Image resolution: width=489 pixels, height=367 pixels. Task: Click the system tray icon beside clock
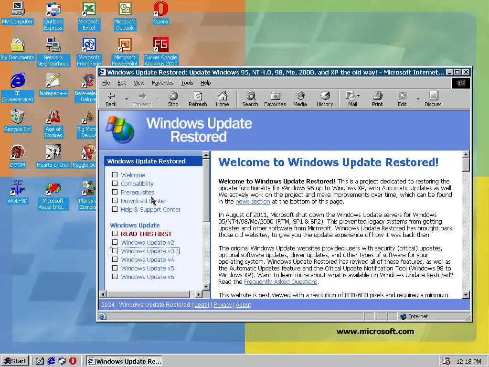(446, 361)
